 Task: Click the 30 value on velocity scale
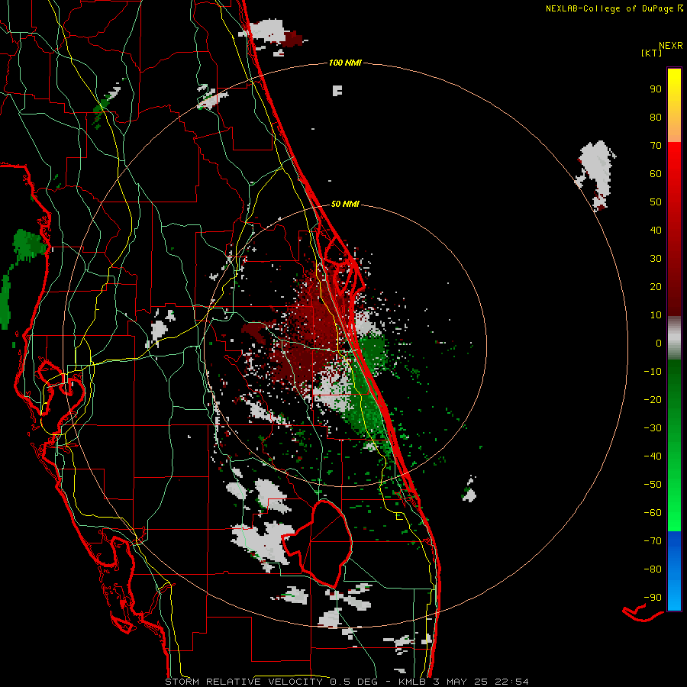pyautogui.click(x=656, y=259)
